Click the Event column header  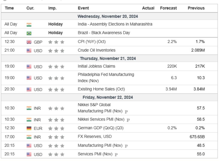[83, 8]
